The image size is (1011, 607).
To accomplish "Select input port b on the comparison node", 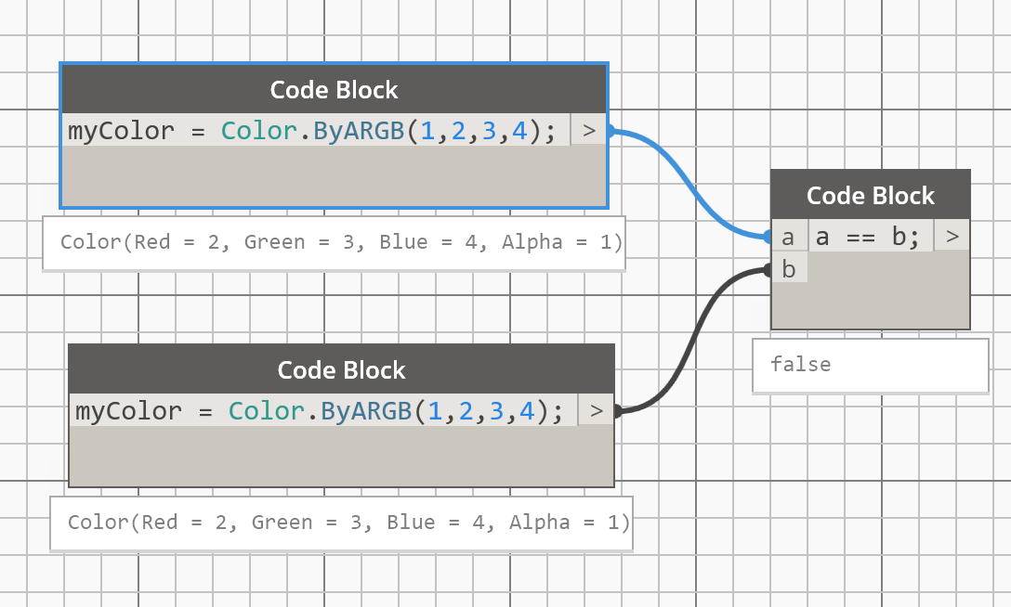I will click(x=790, y=269).
